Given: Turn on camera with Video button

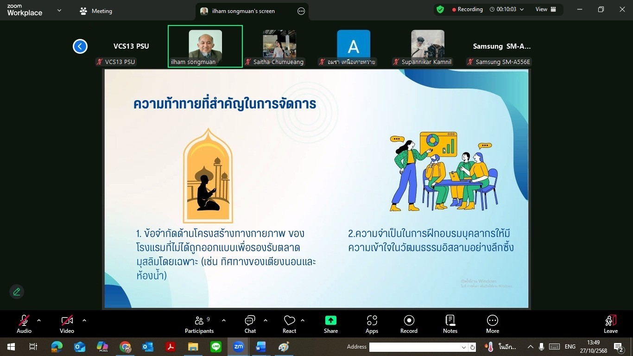Looking at the screenshot, I should (67, 321).
